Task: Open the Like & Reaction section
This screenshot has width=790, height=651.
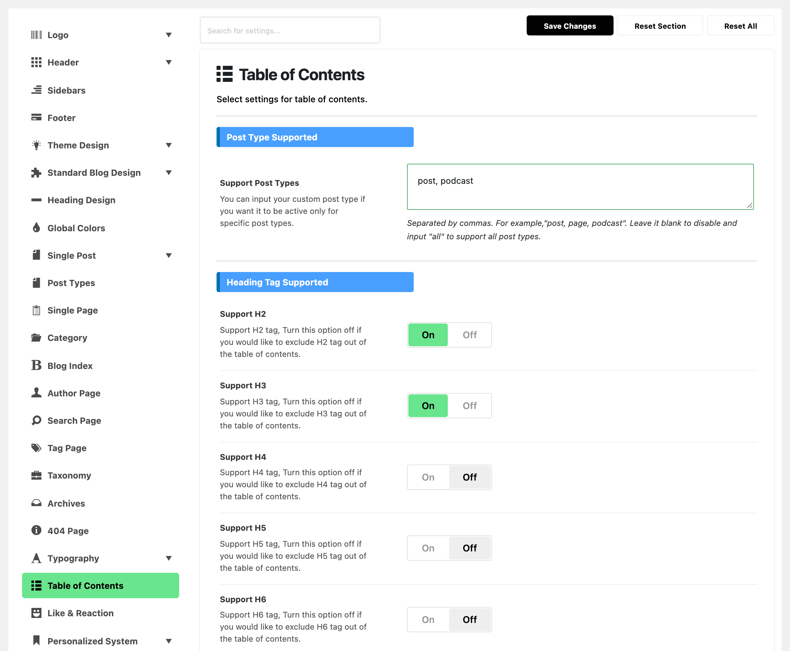Action: tap(101, 613)
